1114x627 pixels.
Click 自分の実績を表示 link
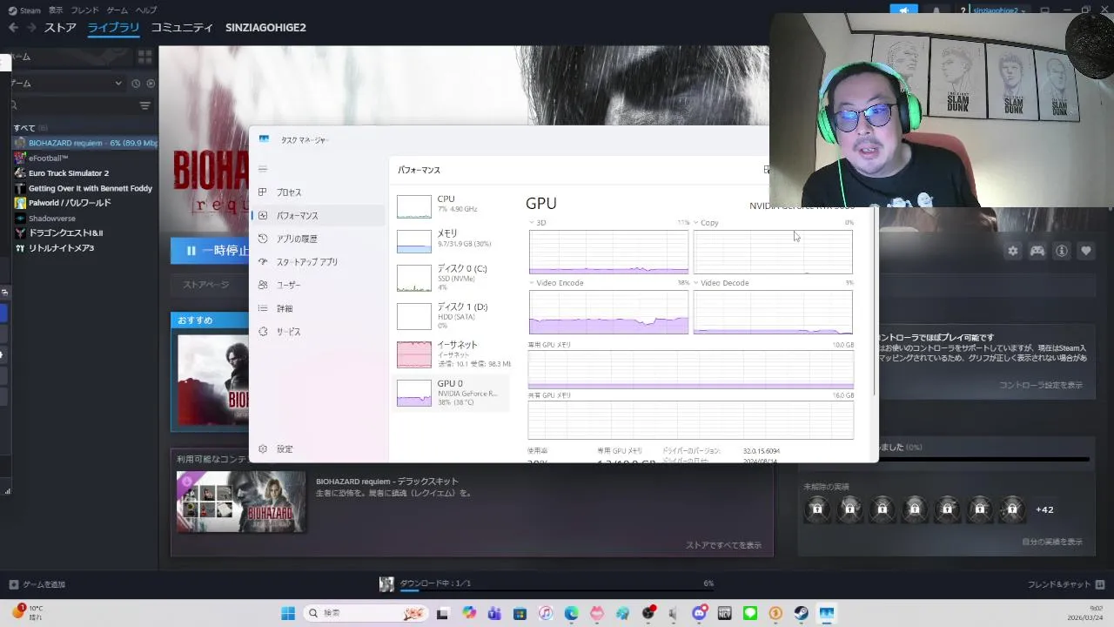click(1052, 542)
